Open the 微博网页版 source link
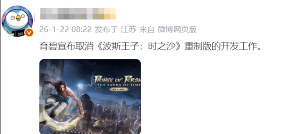301x134 pixels. 177,30
